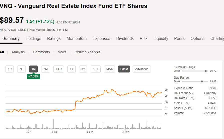The width and height of the screenshot is (224, 139).
Task: Switch to Advanced chart mode
Action: (x=142, y=69)
